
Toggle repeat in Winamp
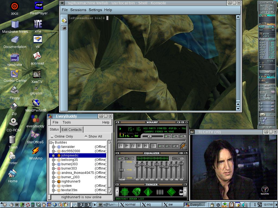pos(176,146)
